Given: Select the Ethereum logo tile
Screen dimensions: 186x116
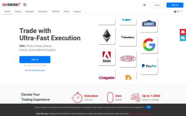Looking at the screenshot, I should (x=107, y=36).
